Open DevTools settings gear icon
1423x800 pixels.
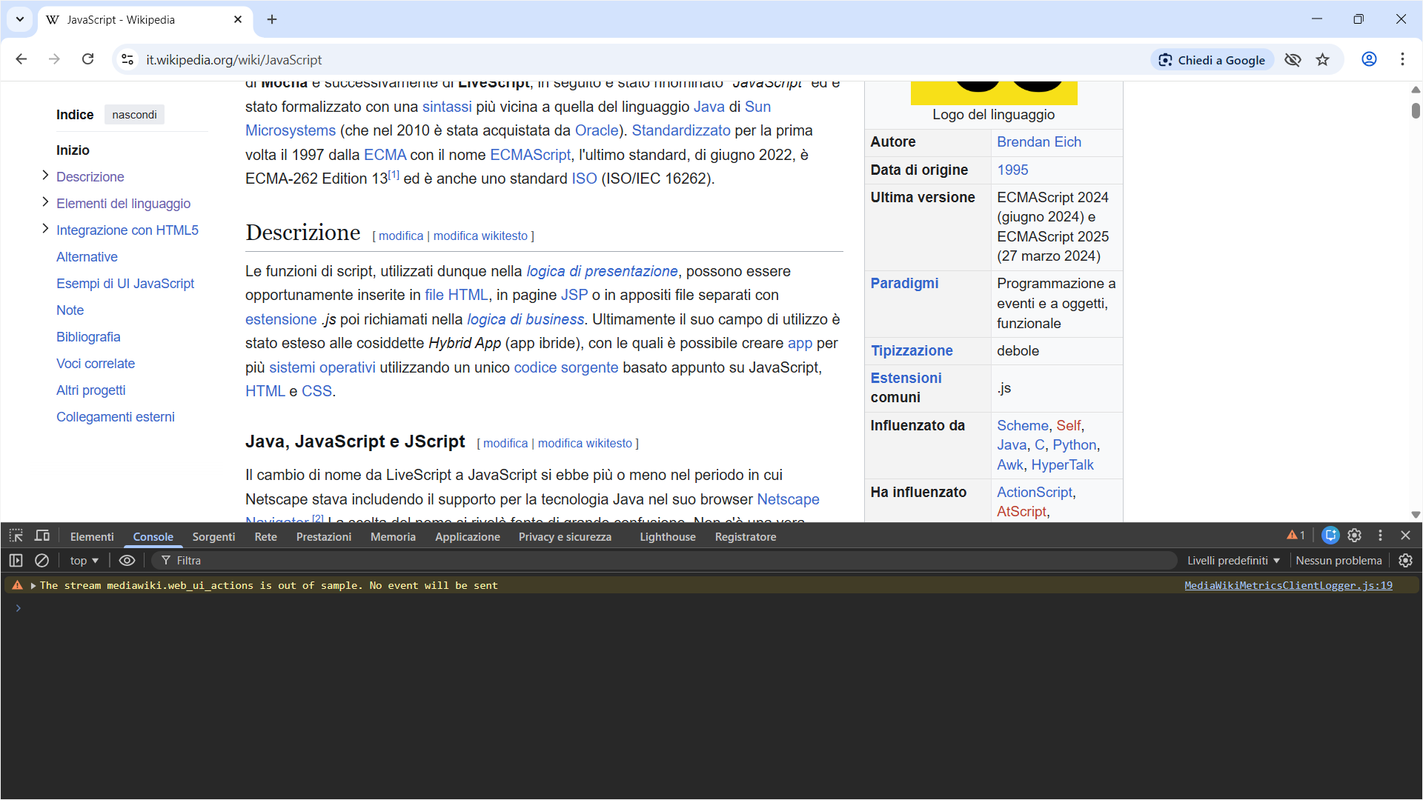point(1355,536)
